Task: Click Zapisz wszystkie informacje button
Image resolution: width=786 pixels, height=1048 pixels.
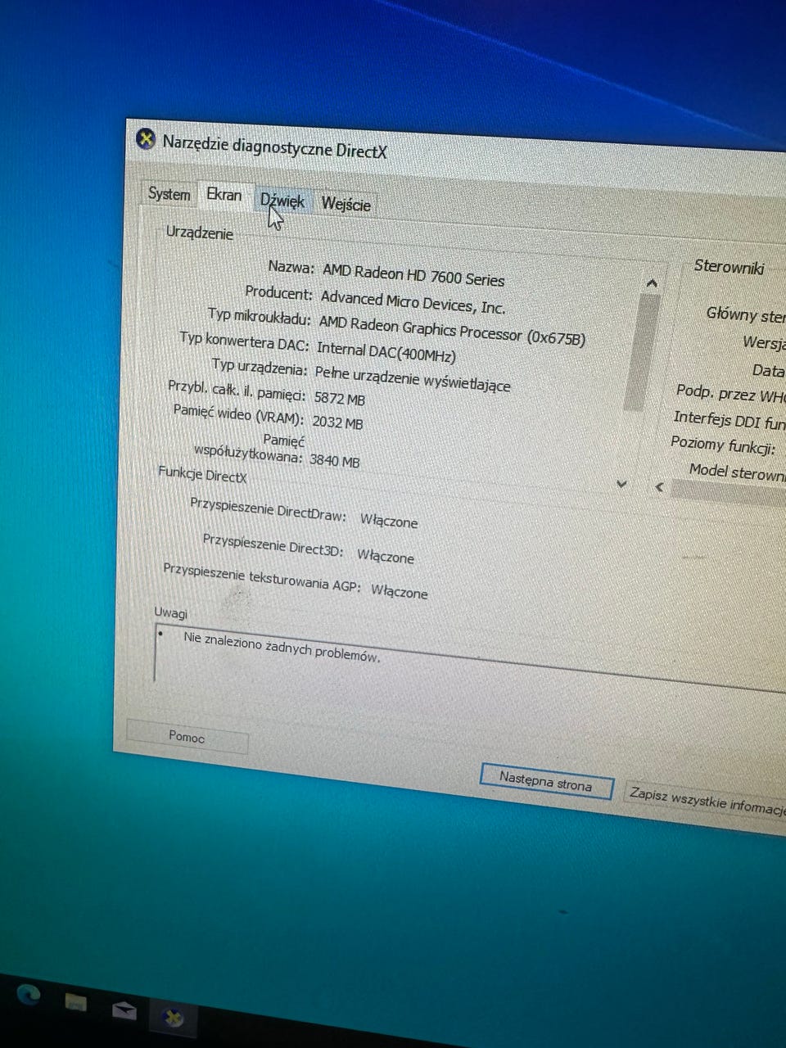Action: click(x=706, y=803)
